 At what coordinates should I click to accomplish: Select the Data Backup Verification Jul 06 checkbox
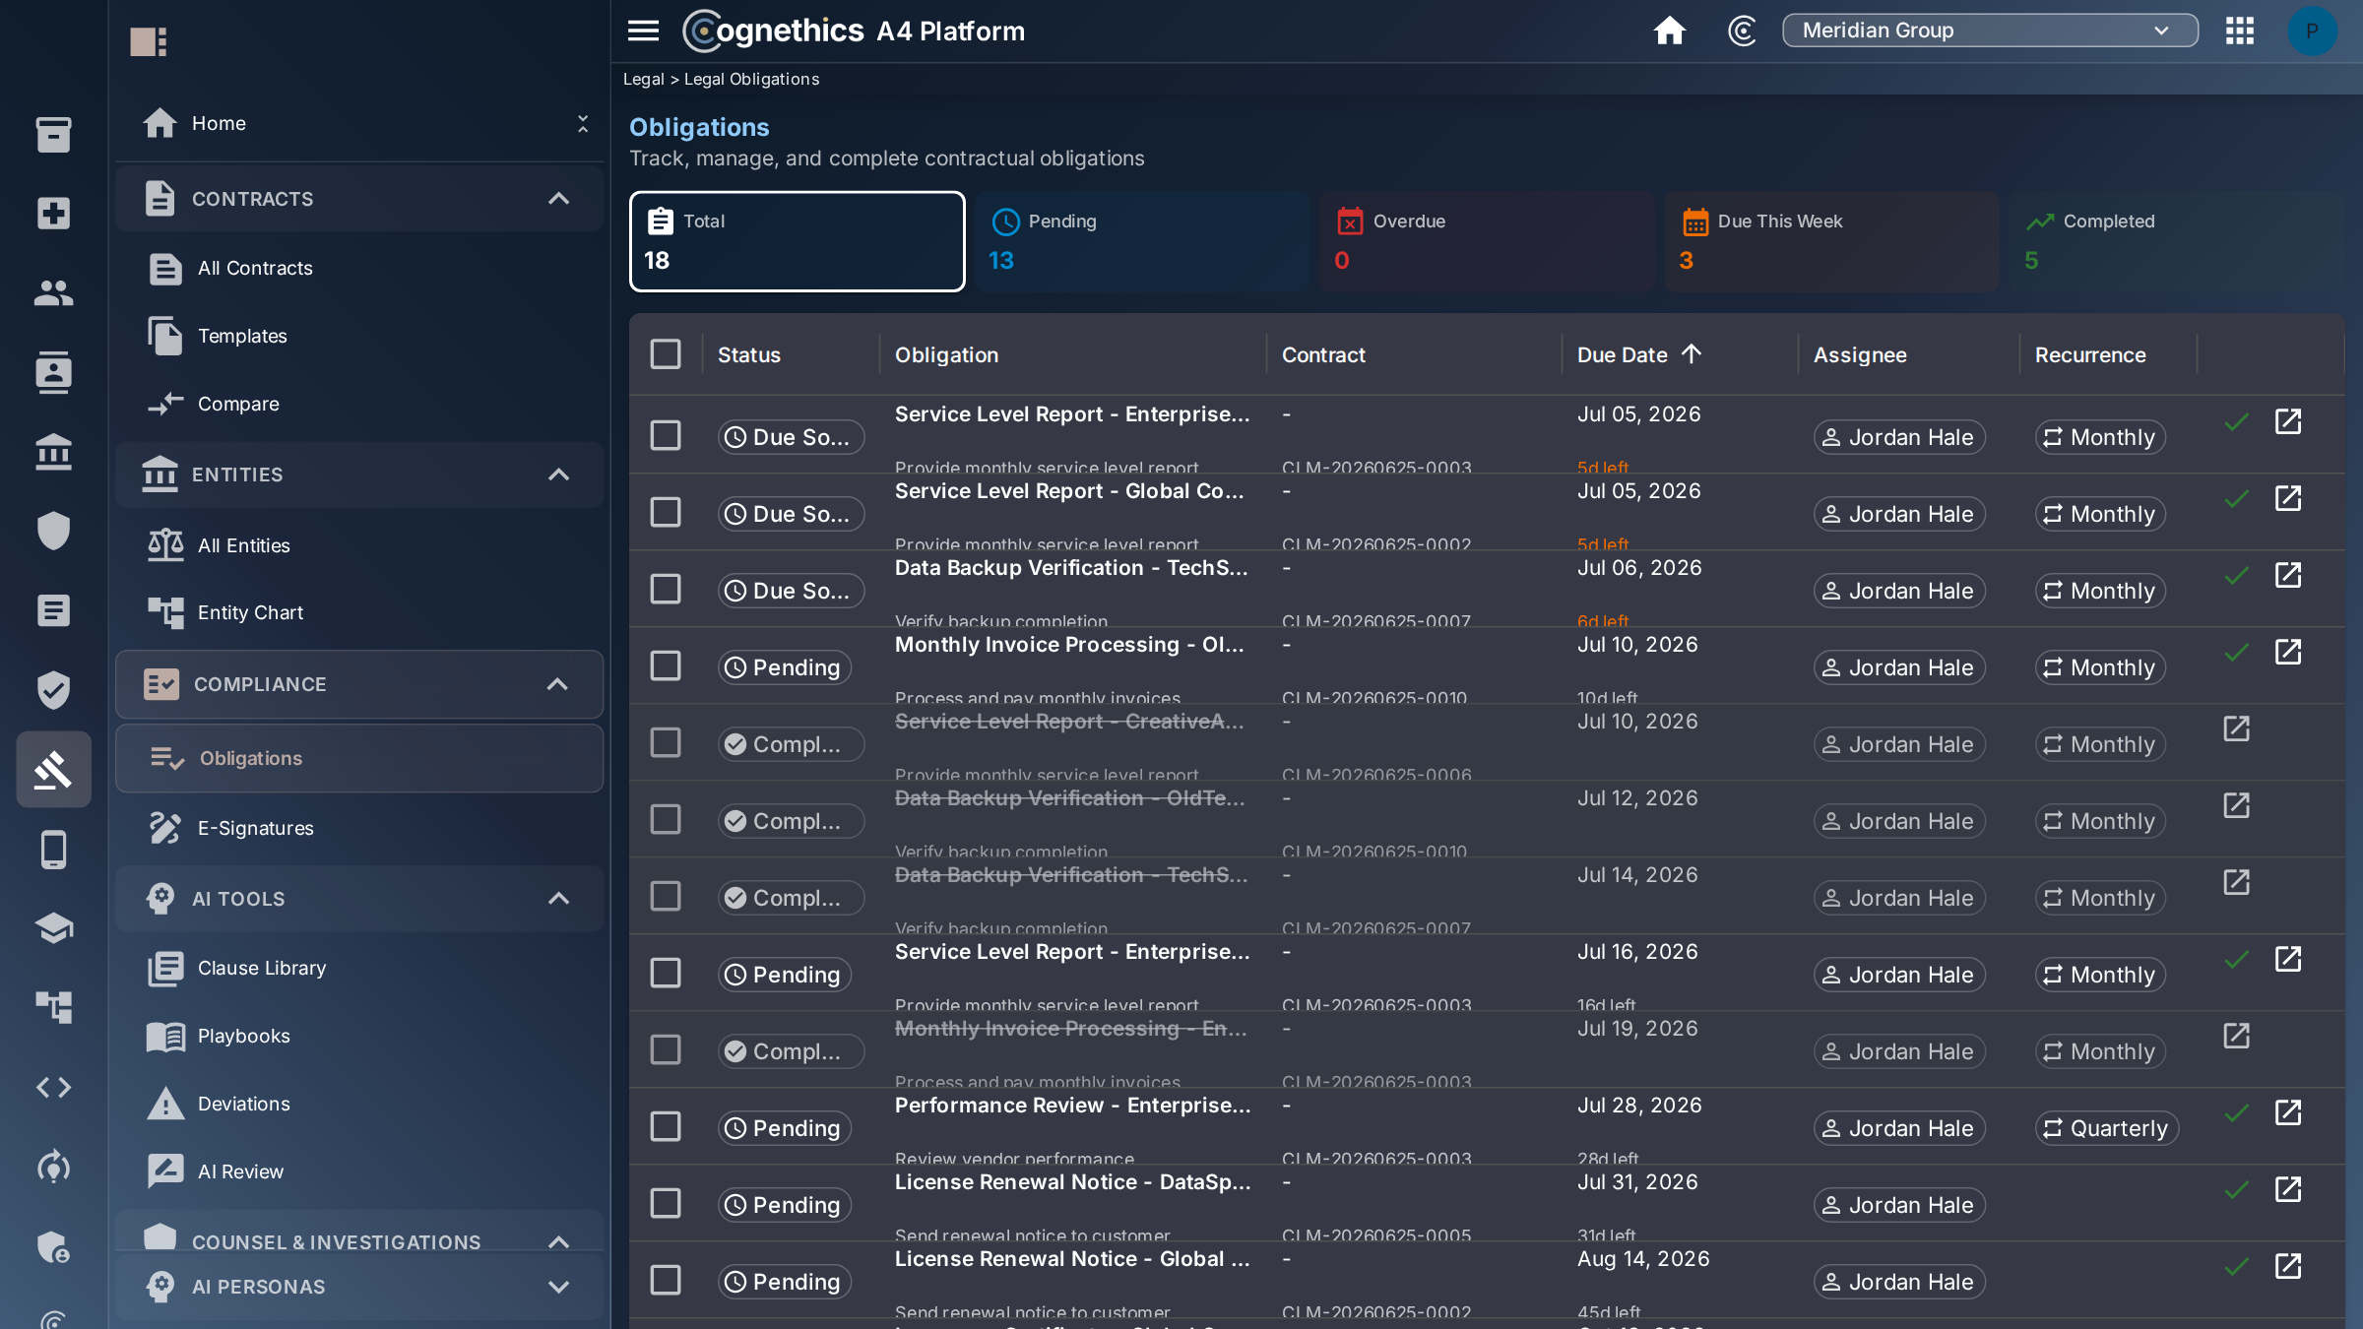tap(666, 589)
